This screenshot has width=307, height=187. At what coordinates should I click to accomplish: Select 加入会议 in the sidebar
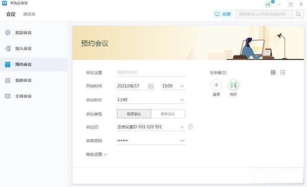coord(34,49)
